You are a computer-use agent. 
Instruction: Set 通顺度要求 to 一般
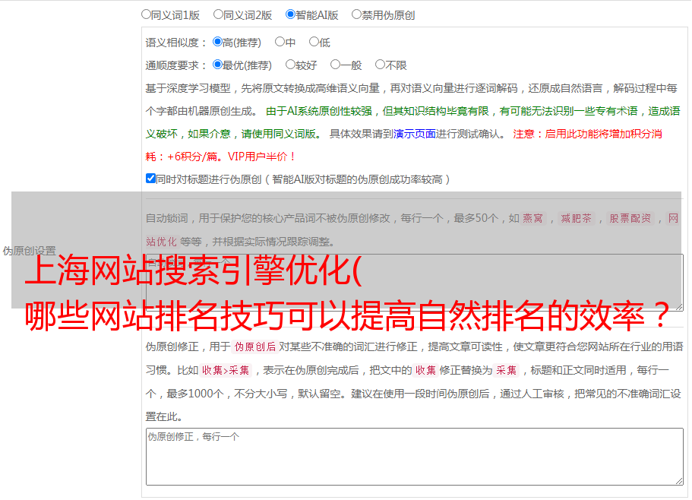pos(335,65)
